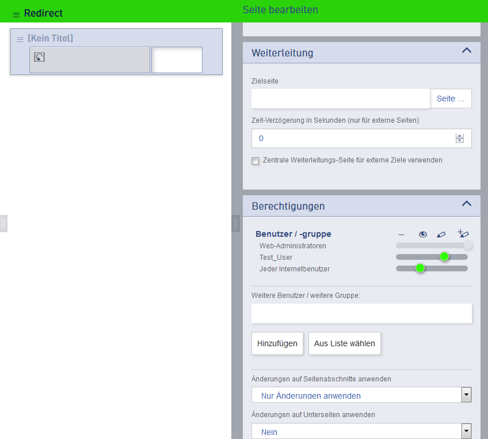Click the Zielseite input field
The width and height of the screenshot is (488, 439).
[x=341, y=99]
